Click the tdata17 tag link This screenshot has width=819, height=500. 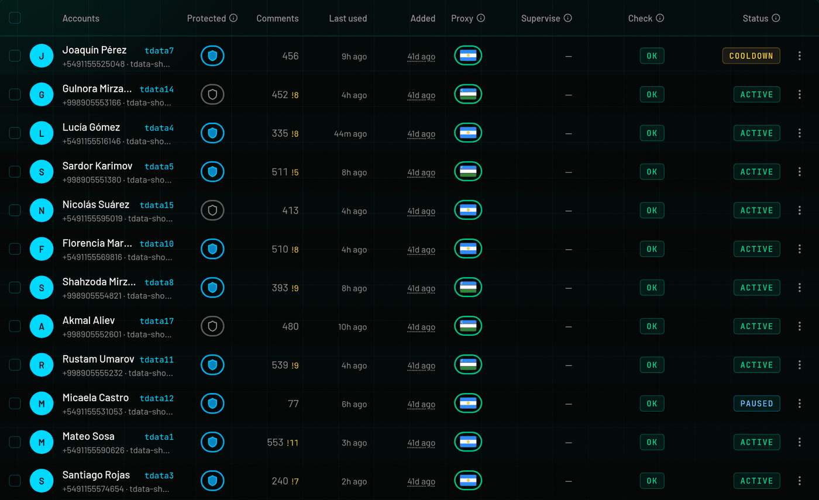[x=157, y=321]
